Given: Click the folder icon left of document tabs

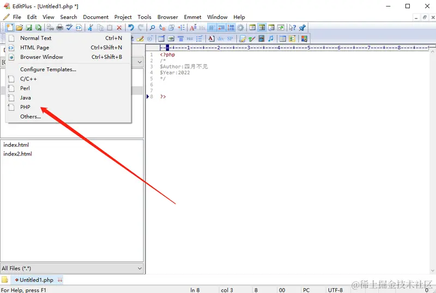Looking at the screenshot, I should tap(5, 279).
